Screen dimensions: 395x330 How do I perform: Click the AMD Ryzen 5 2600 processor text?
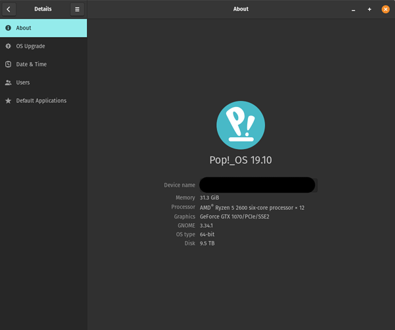point(252,207)
